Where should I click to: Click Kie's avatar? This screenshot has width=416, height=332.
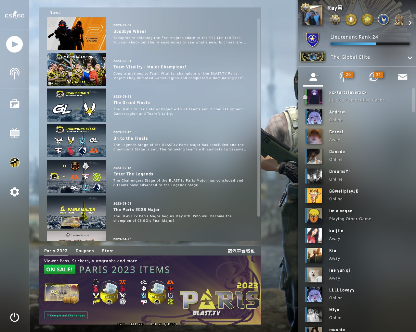(314, 255)
